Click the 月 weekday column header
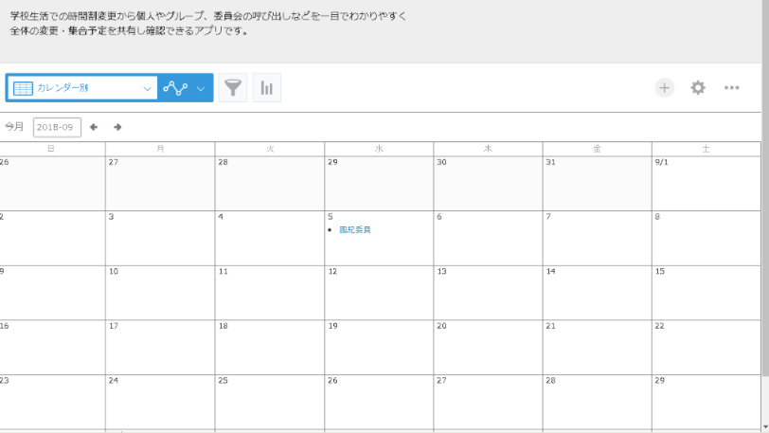769x433 pixels. click(x=160, y=149)
